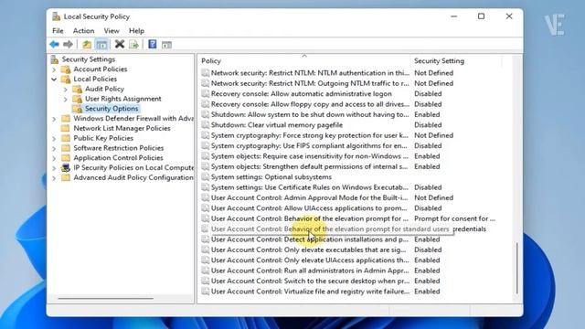Click the IP Security Policies computer icon

[66, 168]
